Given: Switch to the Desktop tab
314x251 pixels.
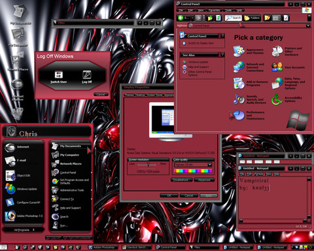Looking at the screenshot, I should [140, 95].
